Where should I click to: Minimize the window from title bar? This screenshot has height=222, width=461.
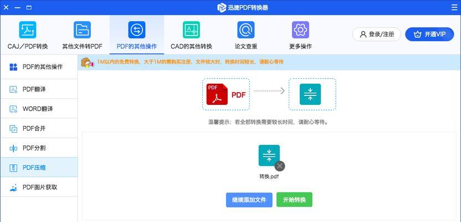(18, 8)
